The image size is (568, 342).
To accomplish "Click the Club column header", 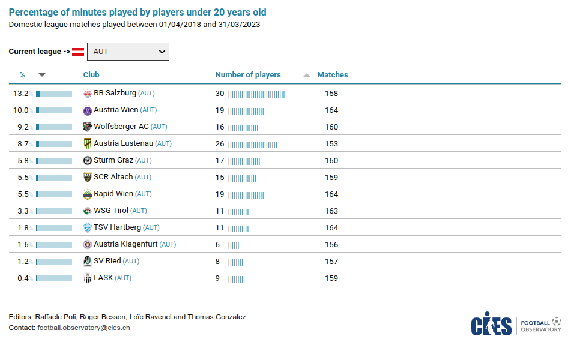I will [91, 75].
